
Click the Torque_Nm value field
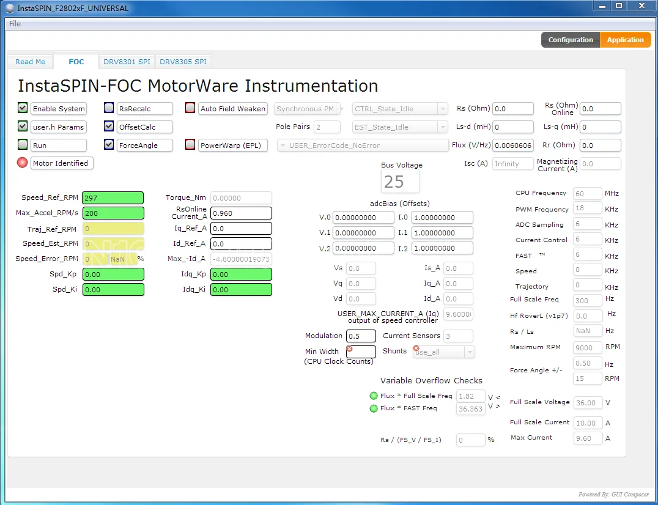click(241, 198)
